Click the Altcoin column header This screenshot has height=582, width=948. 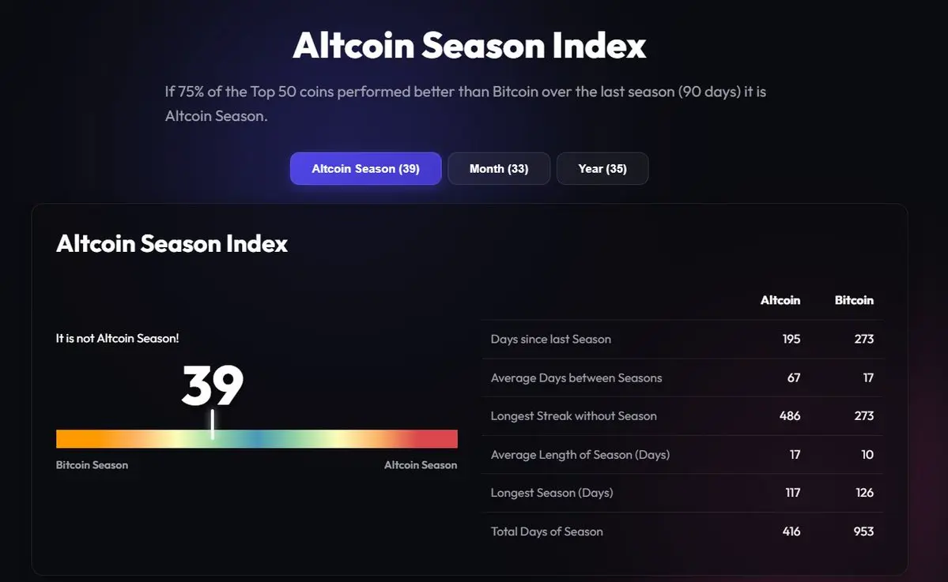click(x=780, y=300)
